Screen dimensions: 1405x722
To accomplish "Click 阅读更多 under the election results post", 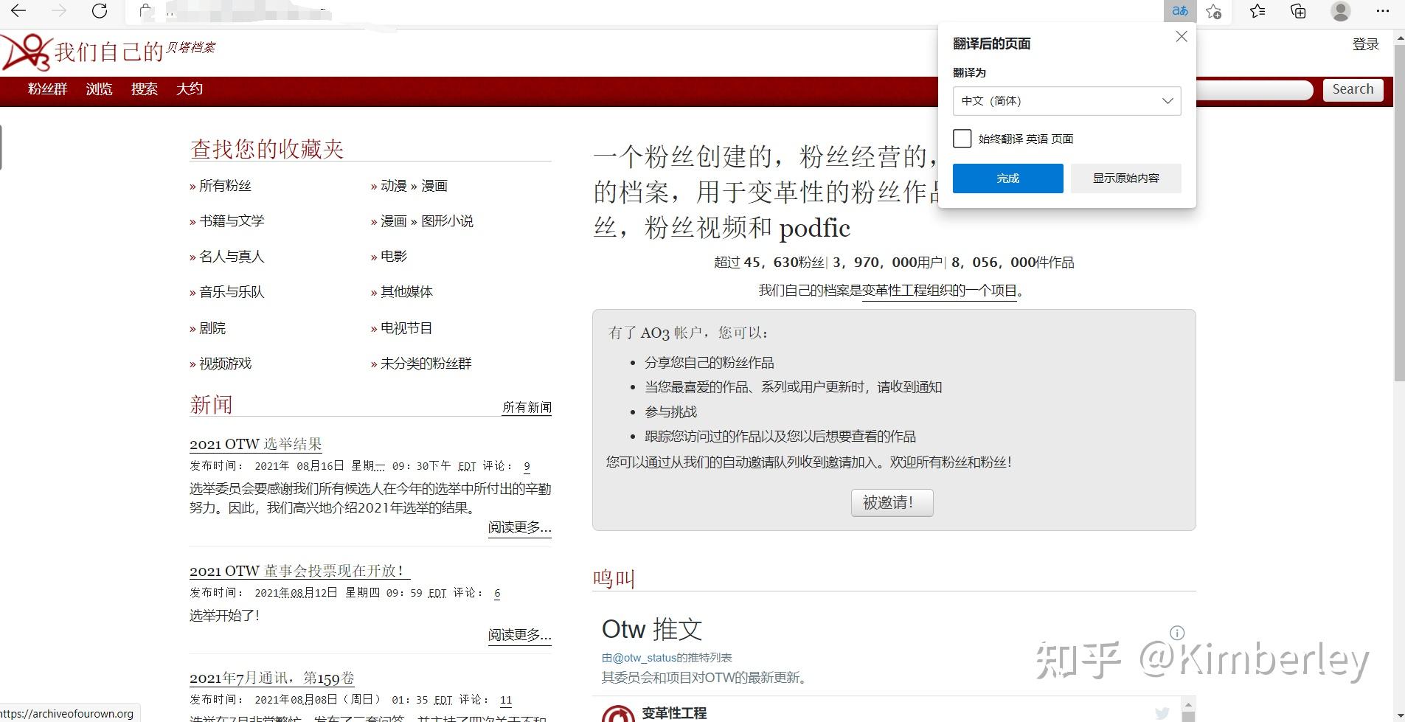I will [x=519, y=527].
